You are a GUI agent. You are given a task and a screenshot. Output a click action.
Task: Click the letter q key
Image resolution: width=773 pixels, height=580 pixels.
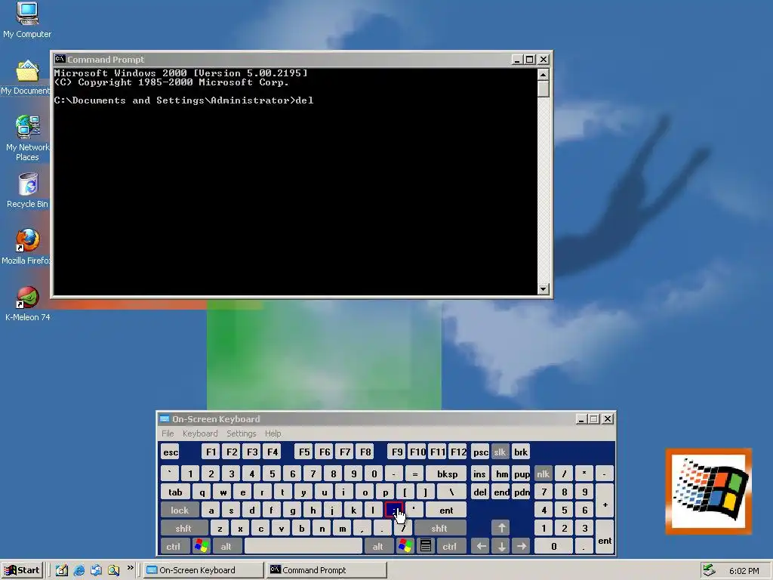click(202, 492)
